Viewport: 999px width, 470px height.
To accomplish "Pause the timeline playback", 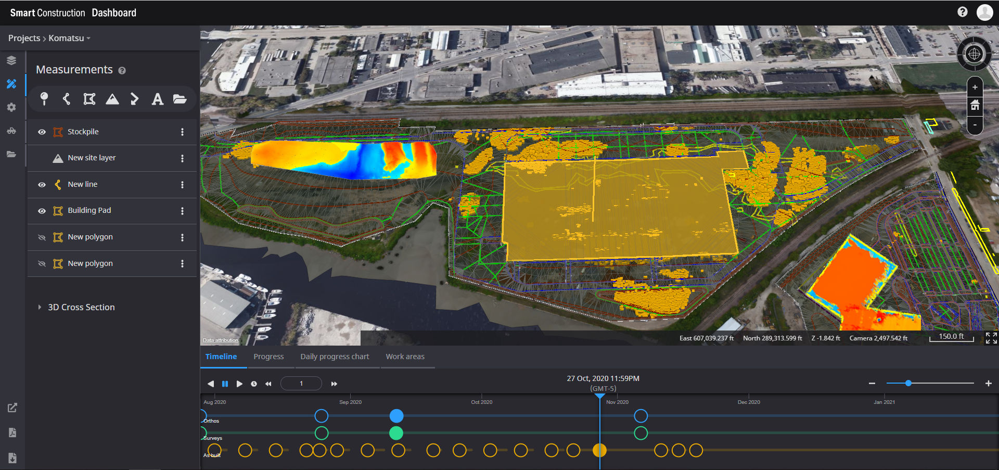I will (x=225, y=384).
